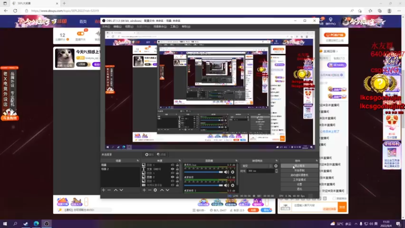This screenshot has width=405, height=228.
Task: Toggle visibility of 图像 3 source
Action: coord(173,181)
